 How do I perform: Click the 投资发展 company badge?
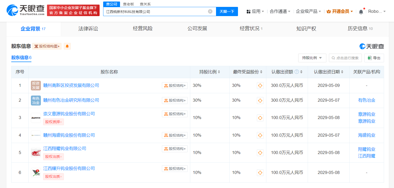[x=36, y=86]
